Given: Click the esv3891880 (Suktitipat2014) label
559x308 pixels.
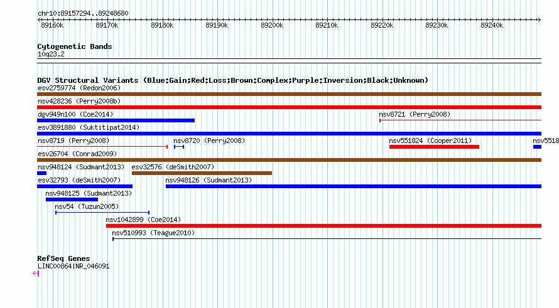Looking at the screenshot, I should pos(89,127).
